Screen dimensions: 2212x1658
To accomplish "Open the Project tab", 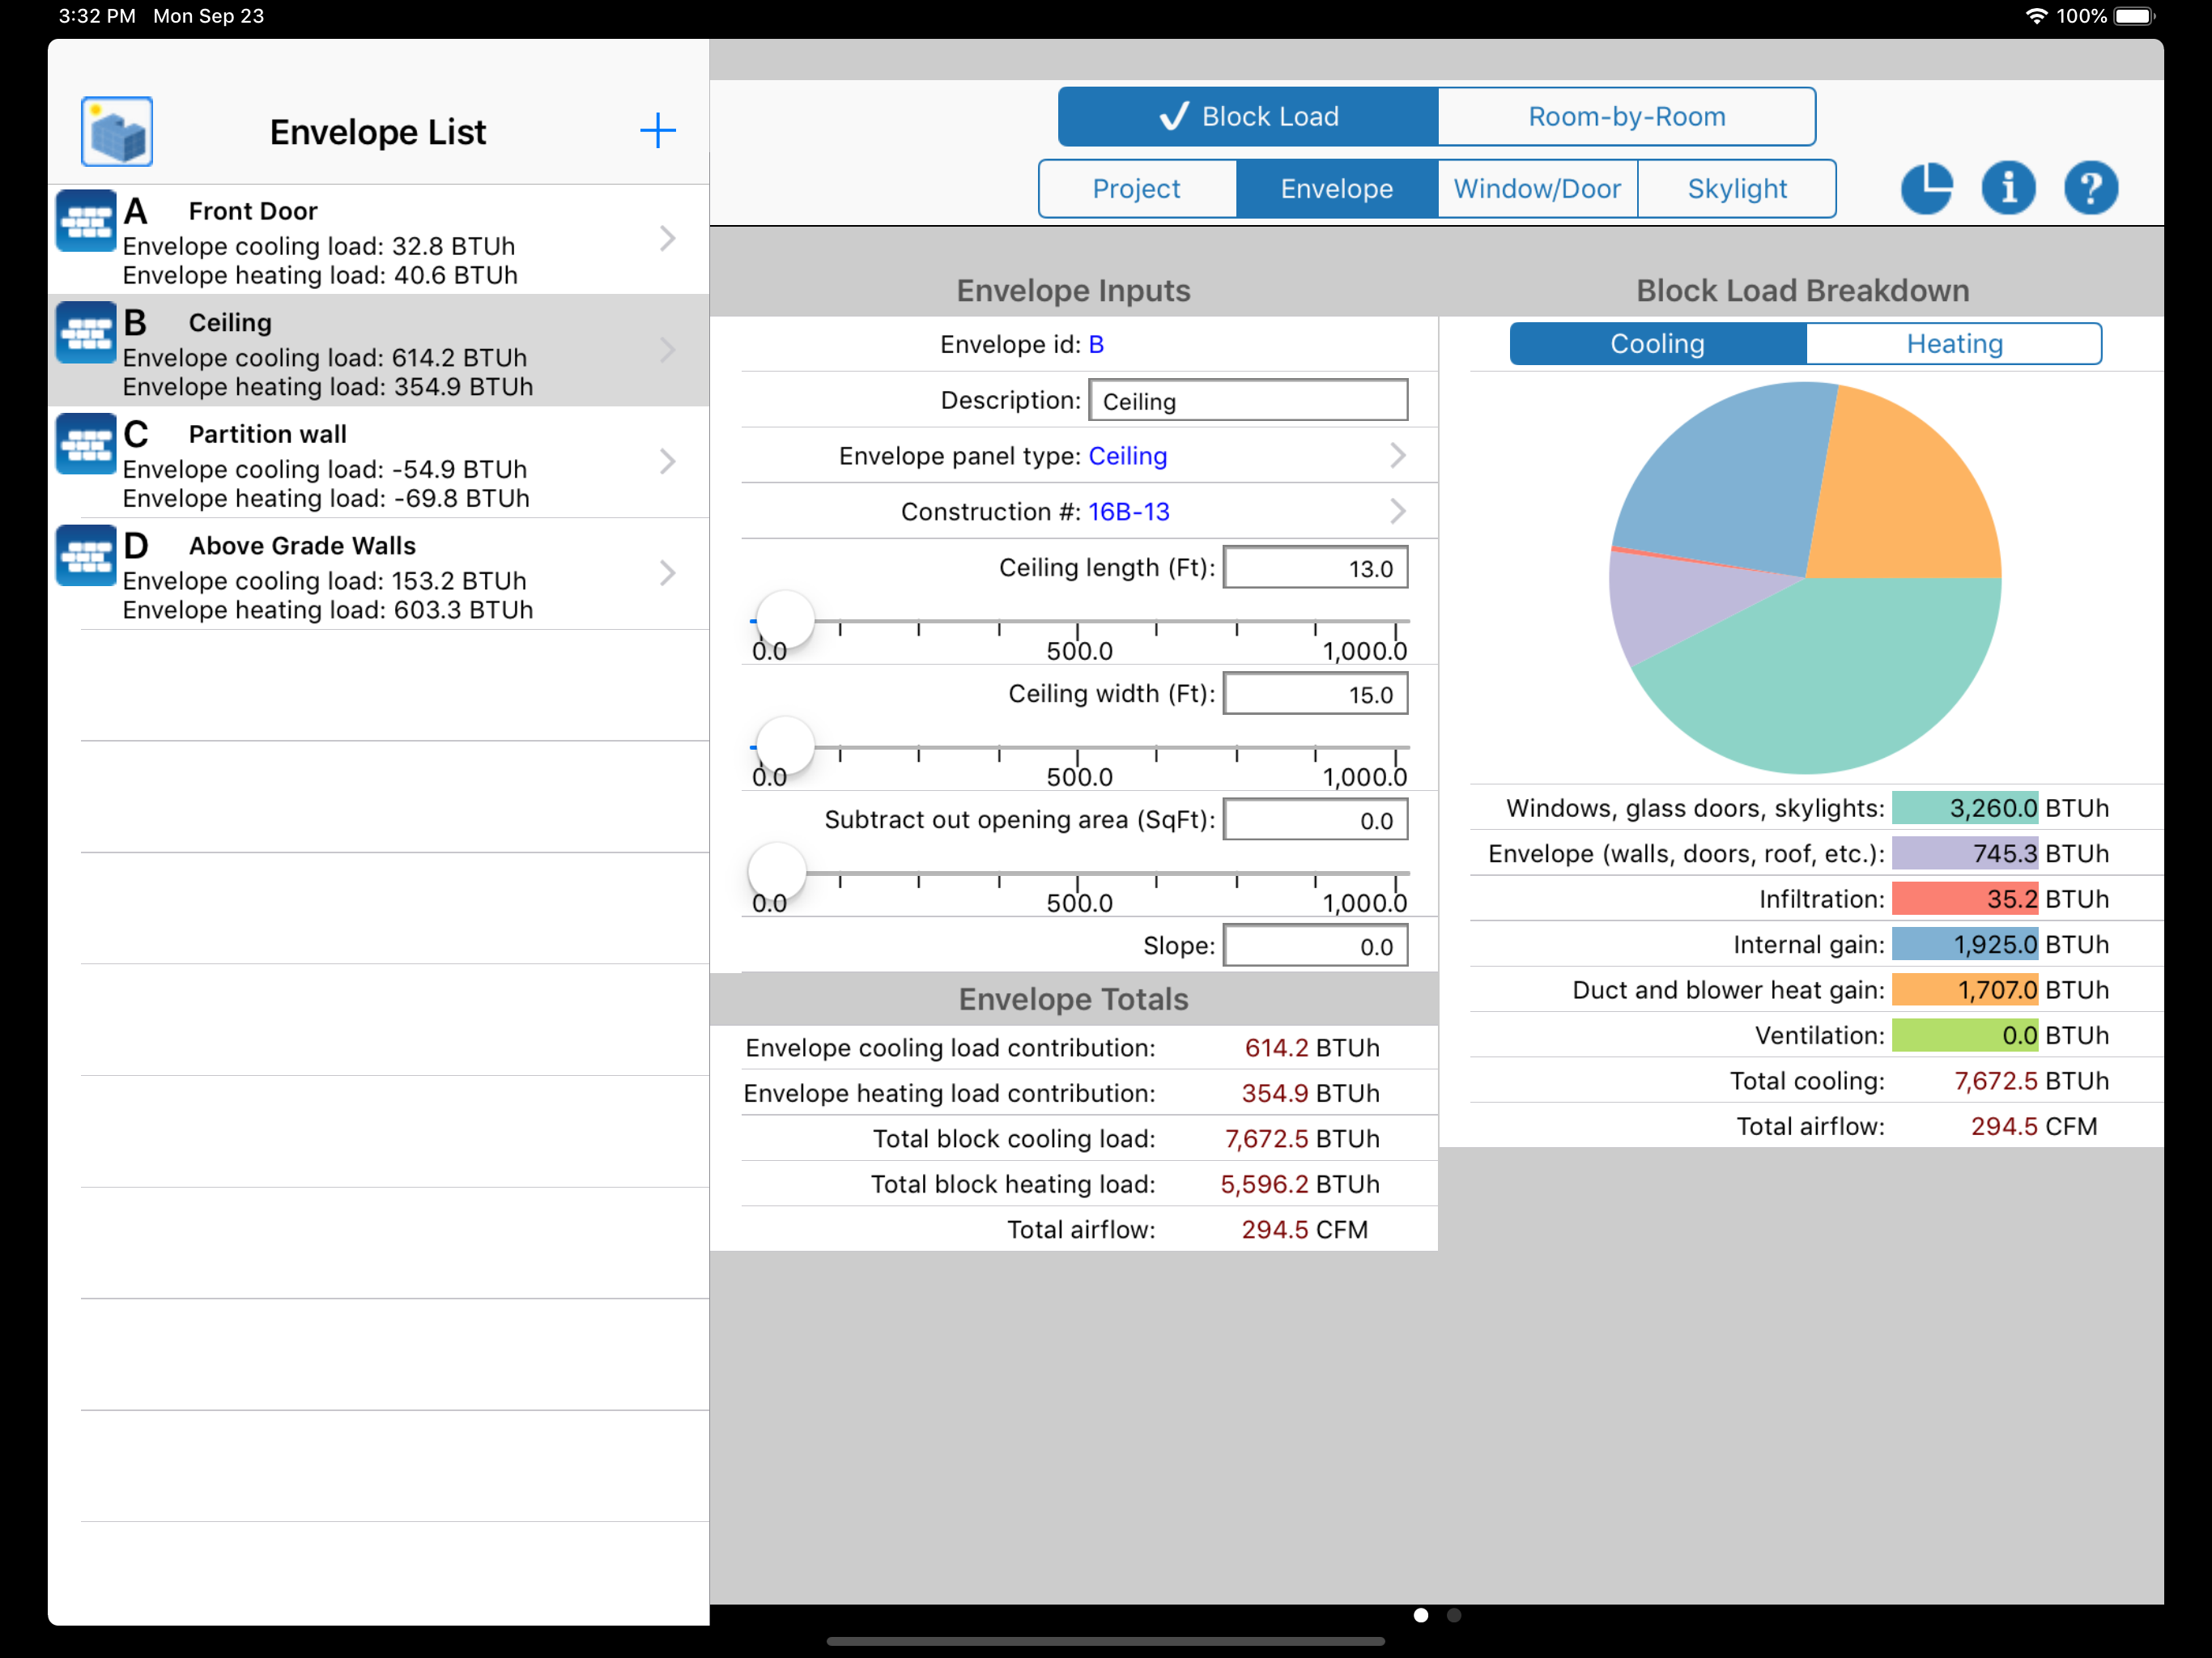I will point(1136,189).
